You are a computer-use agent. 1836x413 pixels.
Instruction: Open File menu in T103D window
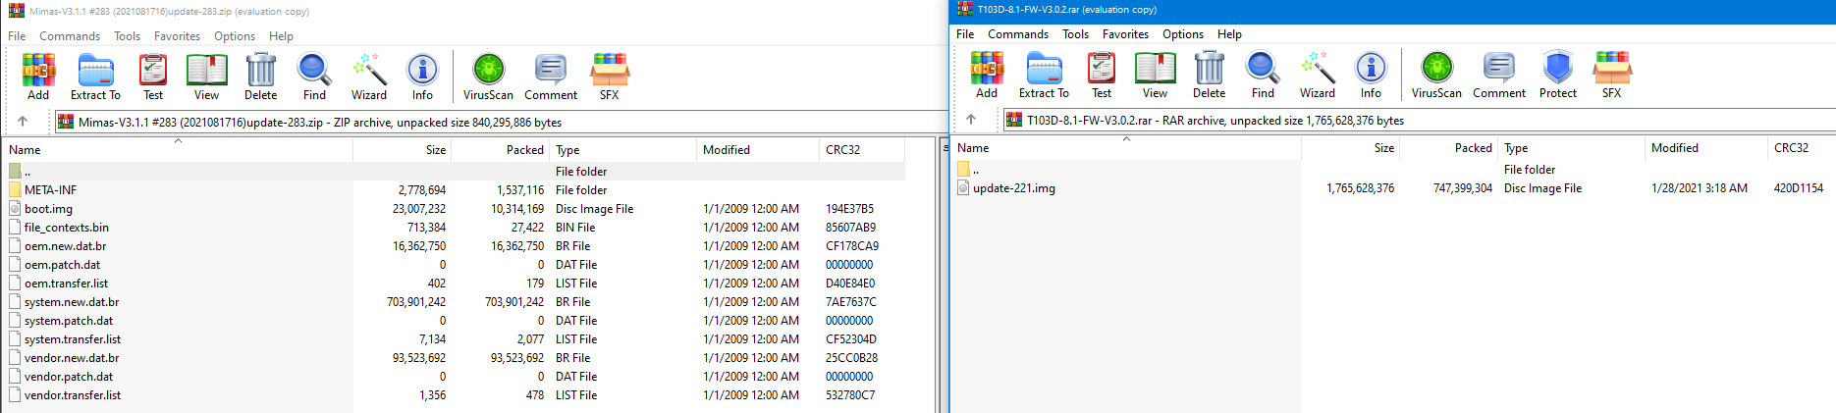click(x=965, y=34)
